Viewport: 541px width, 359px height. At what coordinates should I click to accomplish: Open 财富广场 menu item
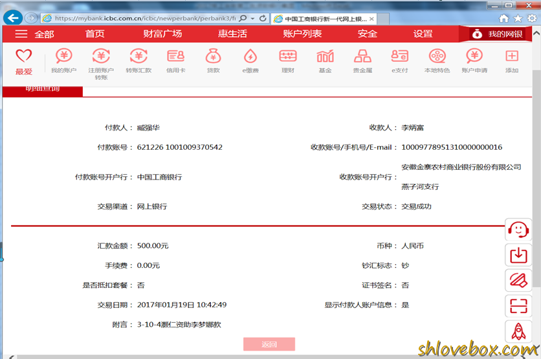[x=162, y=34]
